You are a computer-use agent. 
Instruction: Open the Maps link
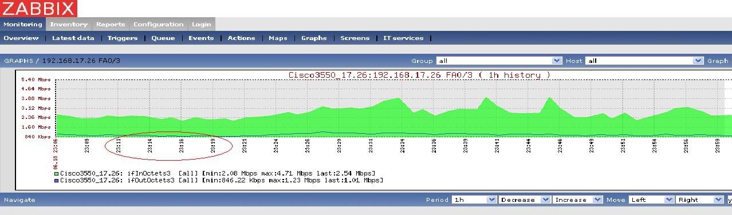(278, 38)
